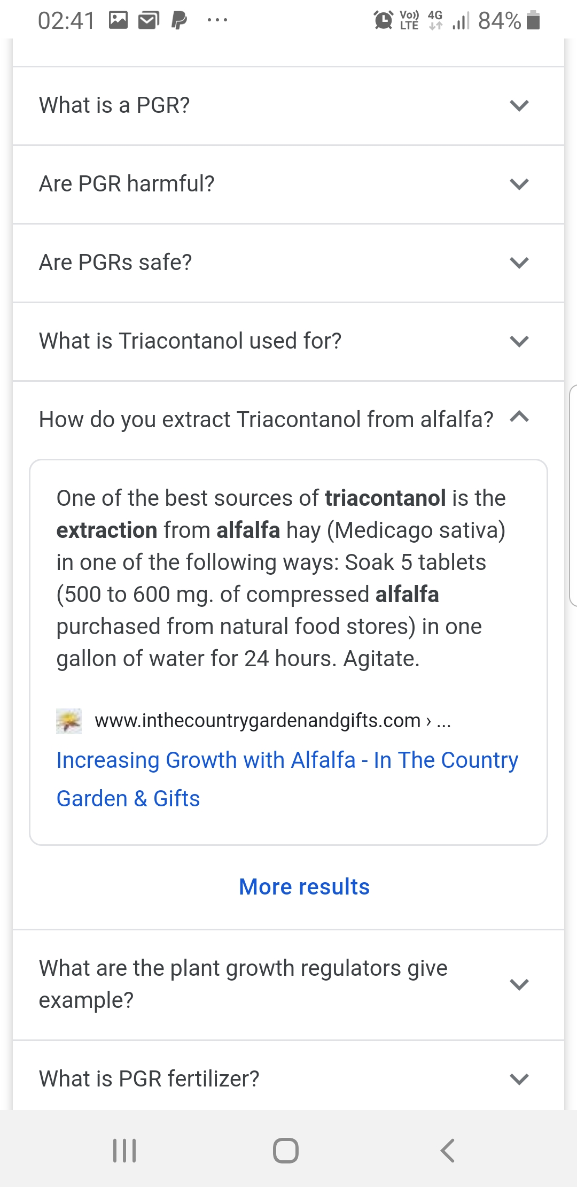577x1187 pixels.
Task: Tap the site favicon beside the URL
Action: (69, 721)
